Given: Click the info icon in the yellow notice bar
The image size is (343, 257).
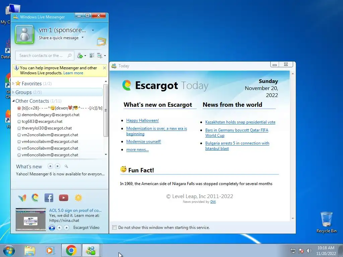Looking at the screenshot, I should coord(16,68).
